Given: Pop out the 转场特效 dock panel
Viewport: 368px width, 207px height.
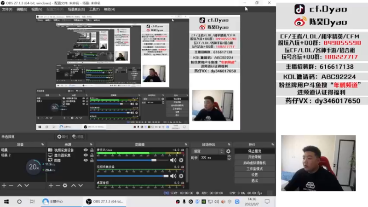Looking at the screenshot, I should (229, 144).
